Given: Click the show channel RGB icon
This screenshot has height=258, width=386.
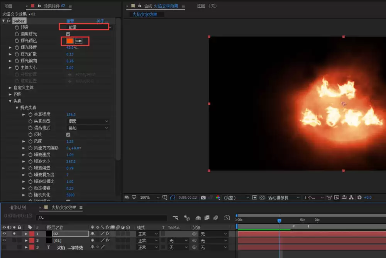Looking at the screenshot, I should click(218, 198).
